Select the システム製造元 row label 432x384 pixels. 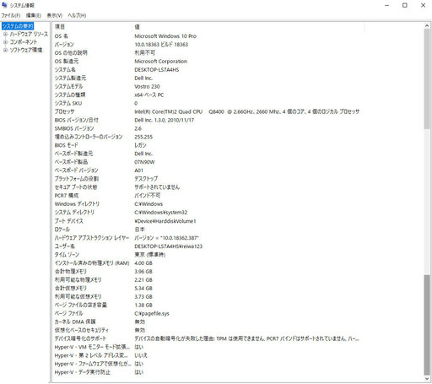point(70,78)
